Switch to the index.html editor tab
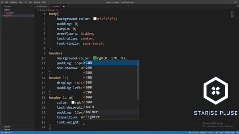The image size is (239, 134). (x=43, y=6)
